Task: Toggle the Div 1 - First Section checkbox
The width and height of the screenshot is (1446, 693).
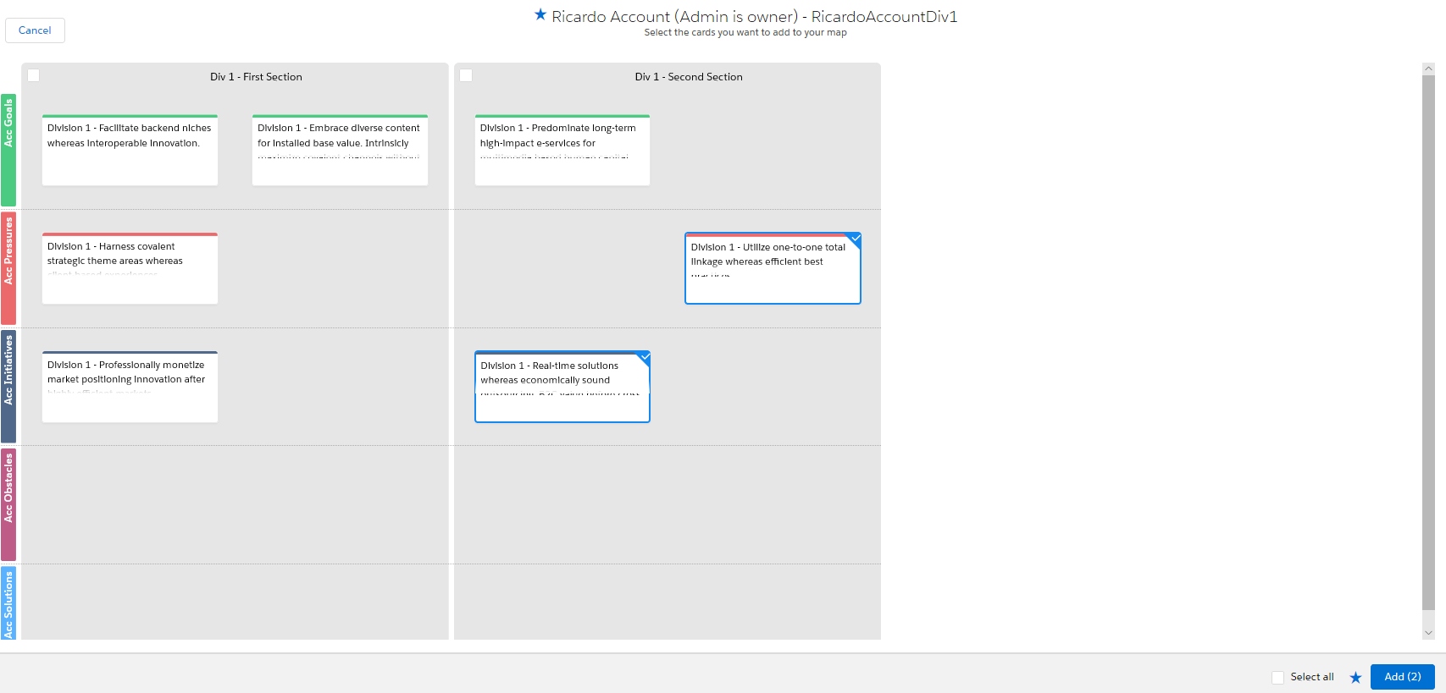Action: point(34,76)
